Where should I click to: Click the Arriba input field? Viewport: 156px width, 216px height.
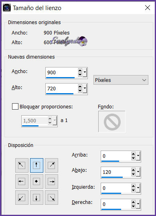tap(116, 156)
